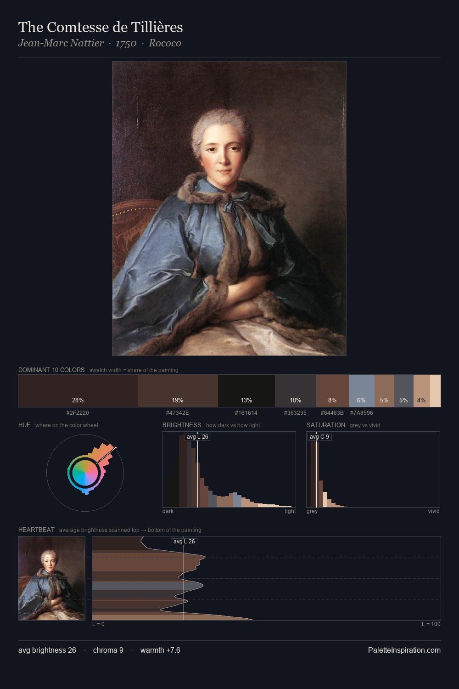Click the BRIGHTNESS section heading

pyautogui.click(x=182, y=425)
